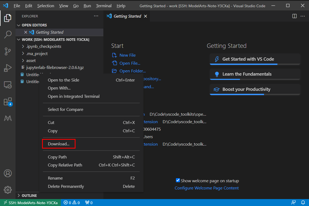Viewport: 309px width, 206px height.
Task: Open the Manage gear icon
Action: [x=8, y=190]
